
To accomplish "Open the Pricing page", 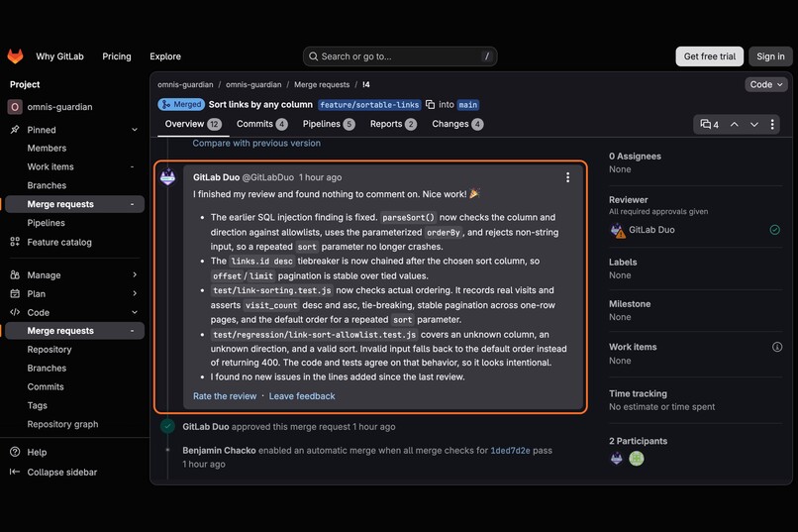I will pos(117,56).
